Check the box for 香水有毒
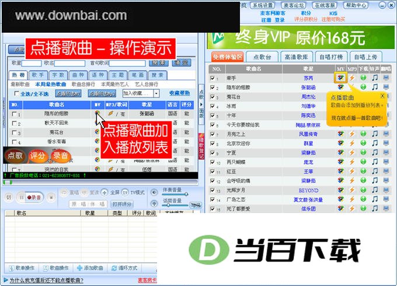The image size is (397, 286). coord(15,142)
